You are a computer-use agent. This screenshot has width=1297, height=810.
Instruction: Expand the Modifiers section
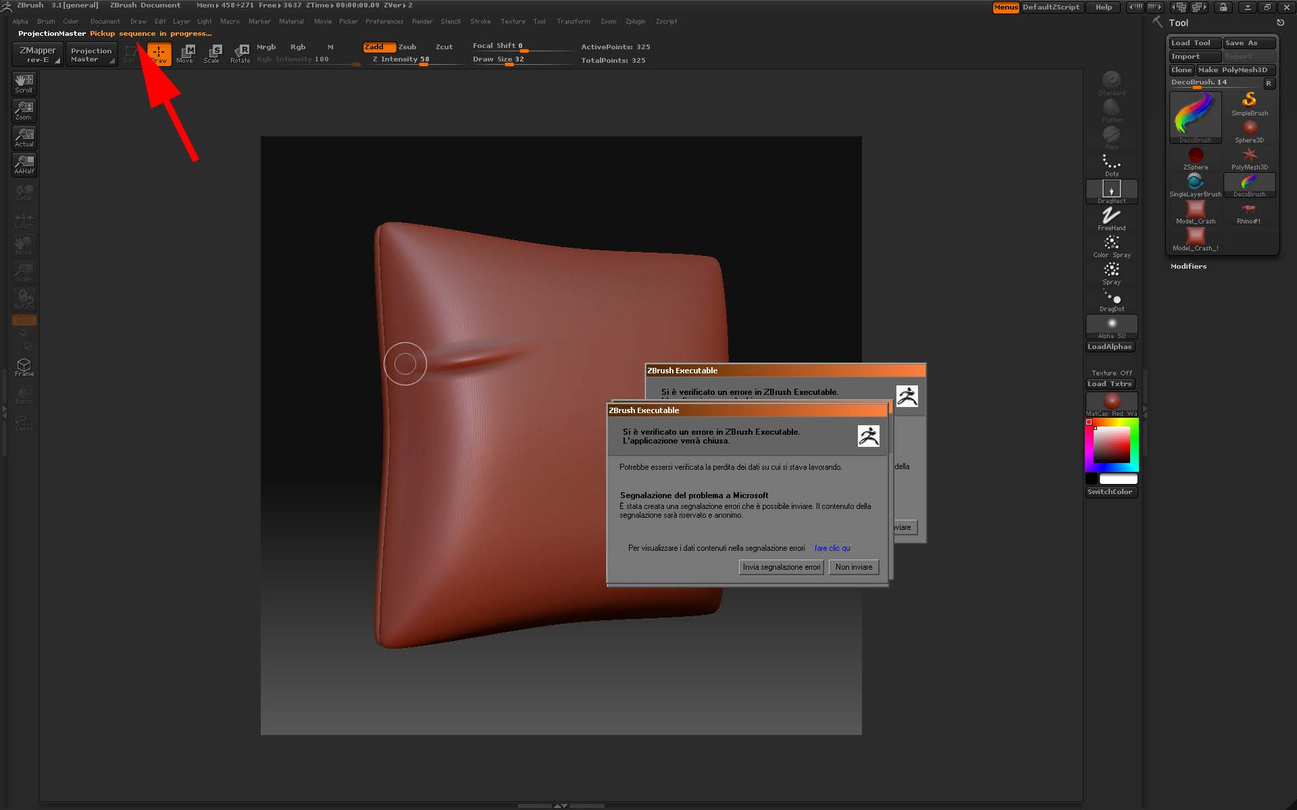click(x=1188, y=266)
